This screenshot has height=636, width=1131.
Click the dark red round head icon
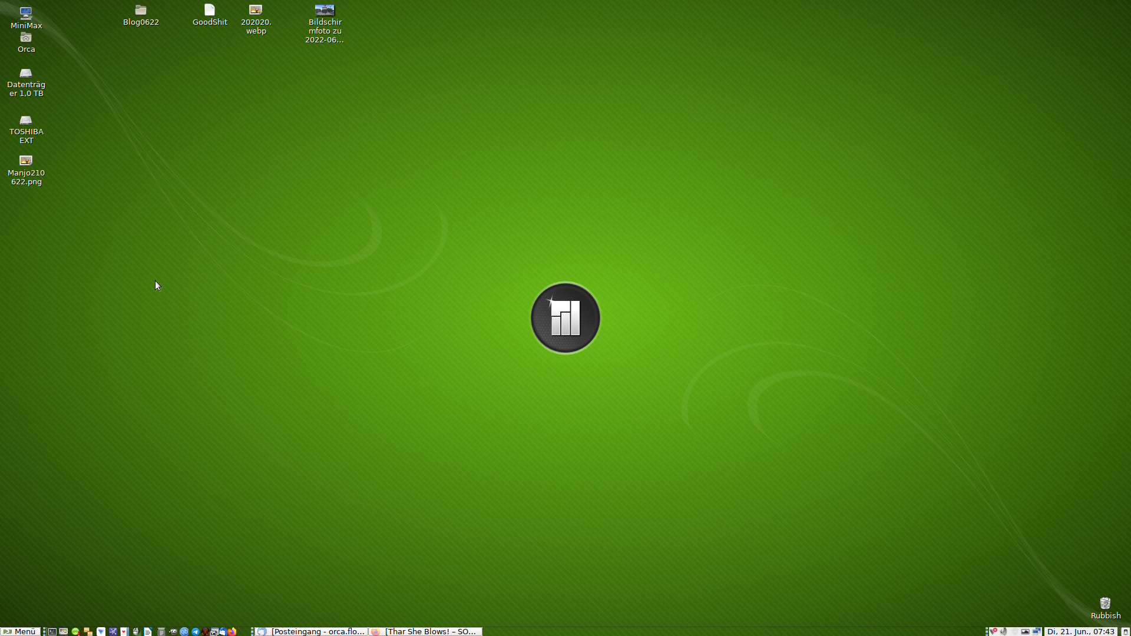pyautogui.click(x=205, y=631)
